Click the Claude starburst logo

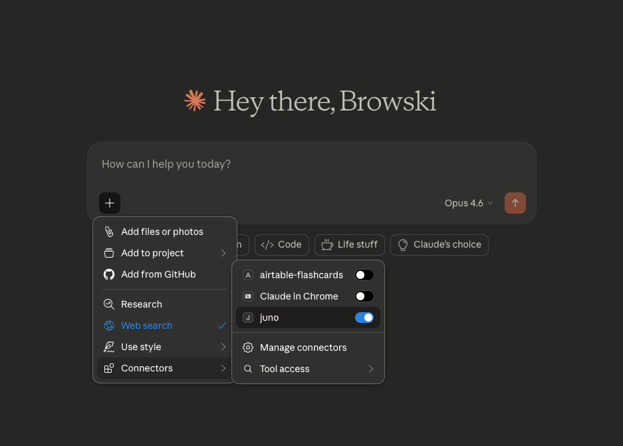(x=195, y=101)
